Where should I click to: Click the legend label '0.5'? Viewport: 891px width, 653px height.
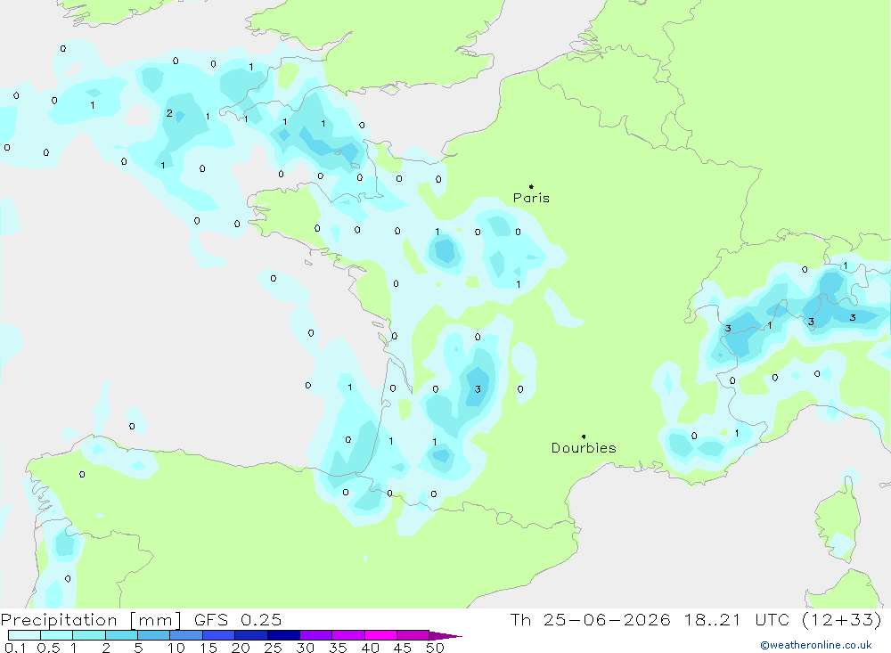[48, 648]
